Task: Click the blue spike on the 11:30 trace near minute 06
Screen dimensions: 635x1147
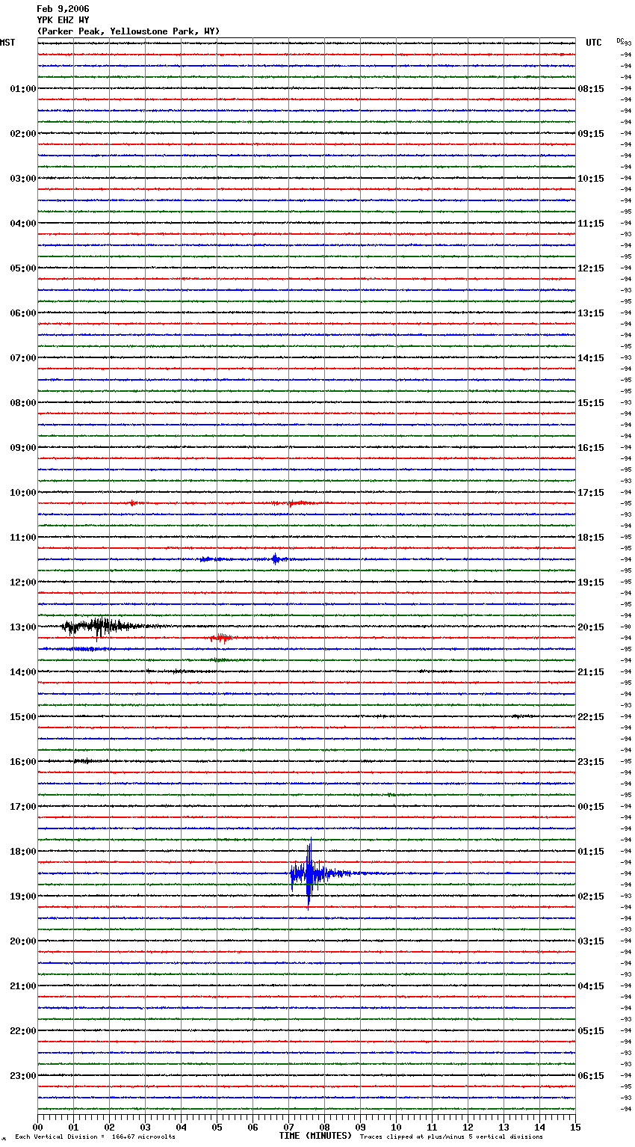Action: pos(276,559)
